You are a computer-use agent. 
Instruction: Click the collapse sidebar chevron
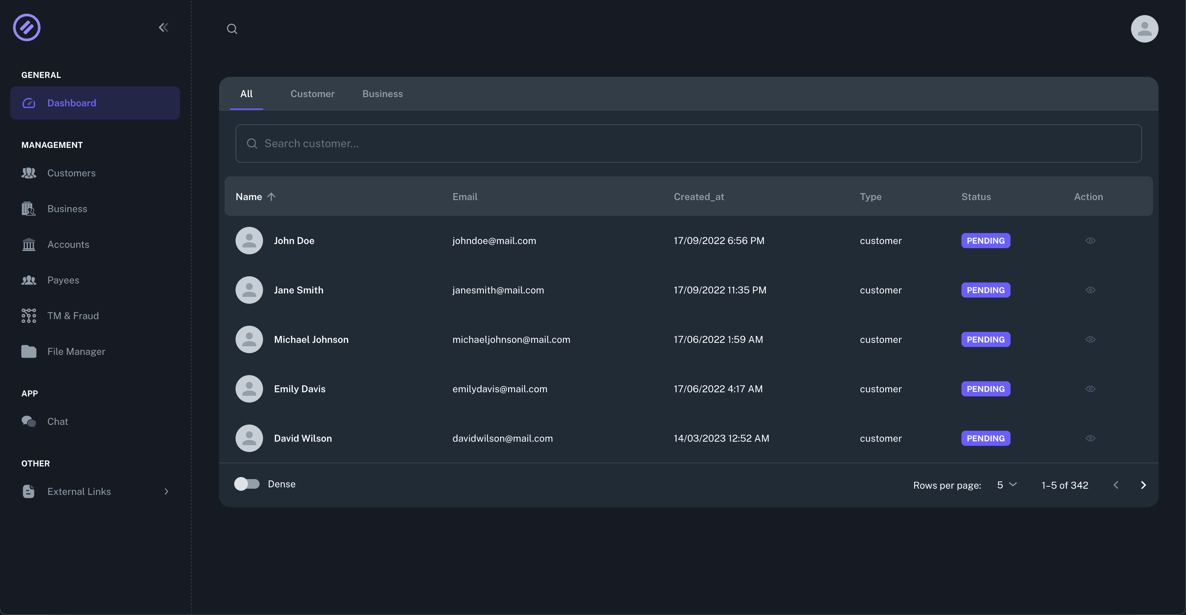click(x=163, y=27)
